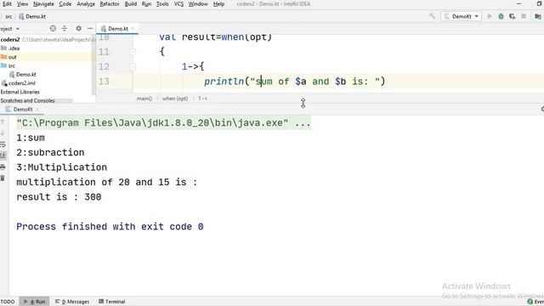Click the Project panel horizontal scrollbar

pyautogui.click(x=37, y=100)
